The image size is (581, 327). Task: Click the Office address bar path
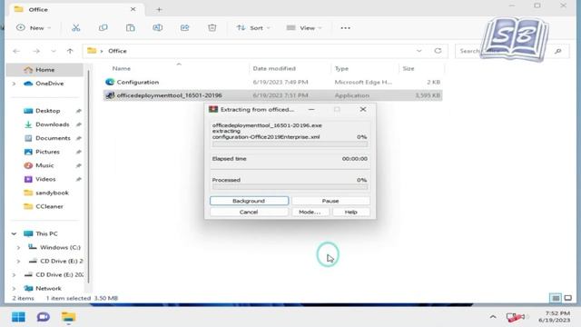(x=117, y=51)
